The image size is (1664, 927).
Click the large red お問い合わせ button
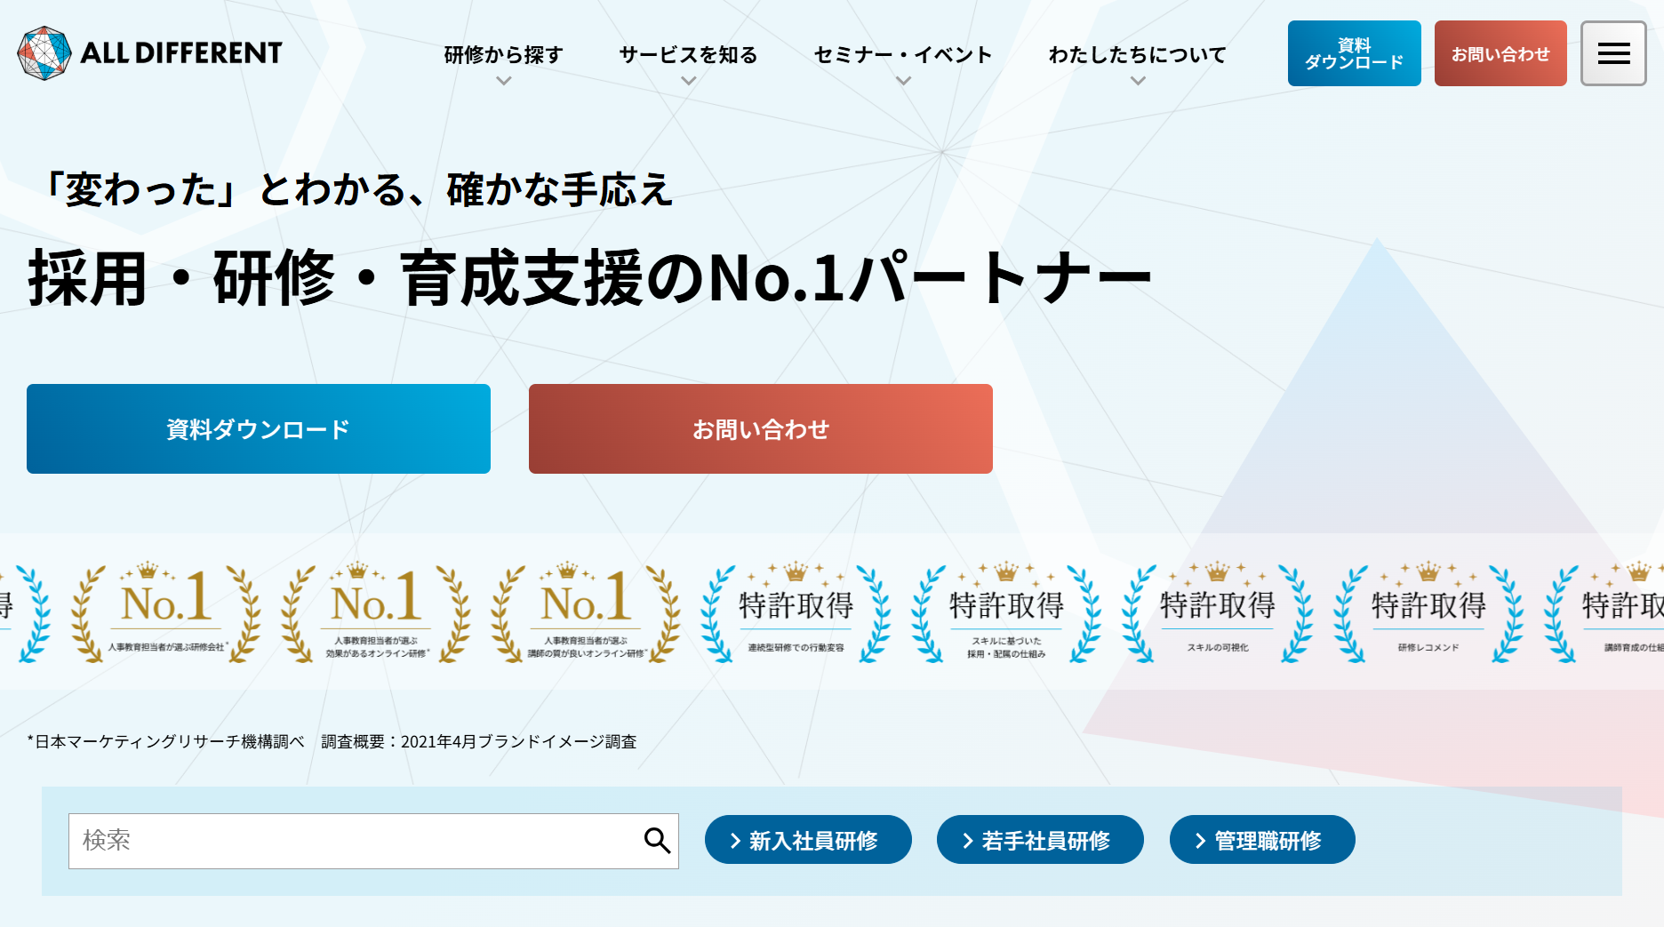pyautogui.click(x=761, y=429)
